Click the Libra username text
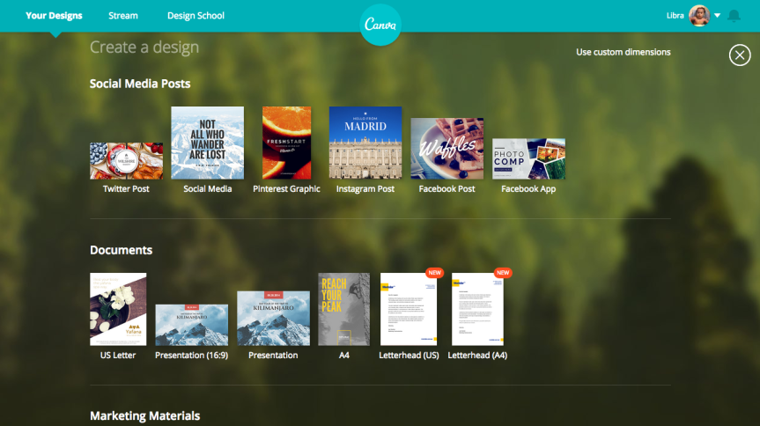The image size is (760, 426). 675,16
